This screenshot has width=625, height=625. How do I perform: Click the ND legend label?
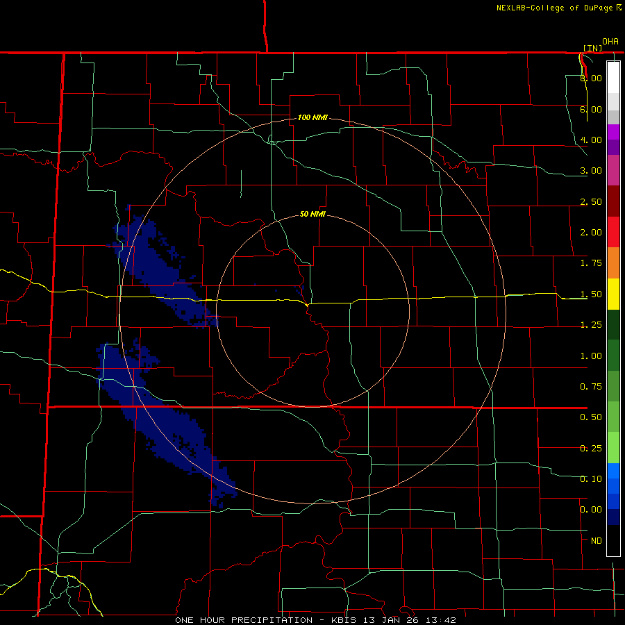pyautogui.click(x=597, y=541)
